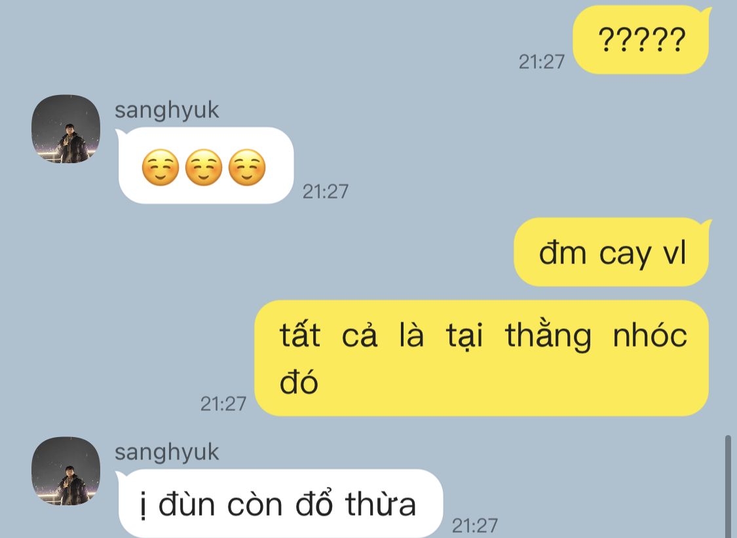Tap the timestamp beside 'ị đùn còn đổ thừa'
Screen dimensions: 737x538
(475, 526)
